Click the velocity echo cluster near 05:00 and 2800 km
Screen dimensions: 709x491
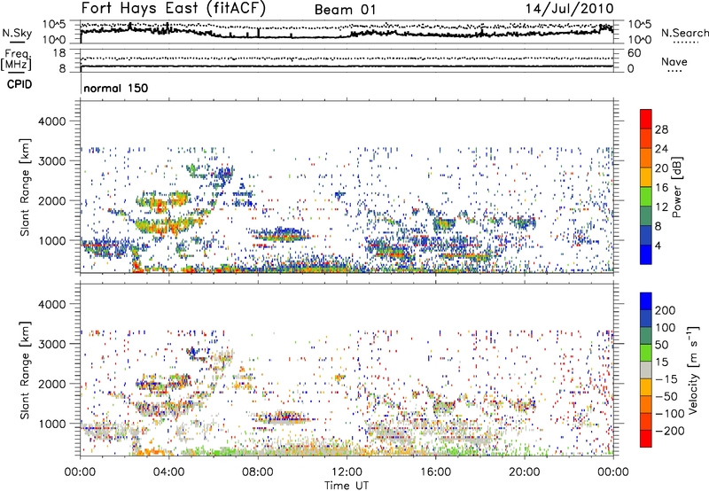point(195,353)
